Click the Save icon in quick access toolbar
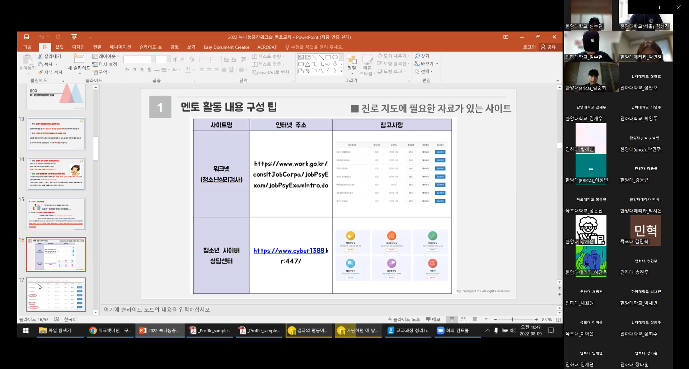Screen dimensions: 689x369 [x=27, y=37]
